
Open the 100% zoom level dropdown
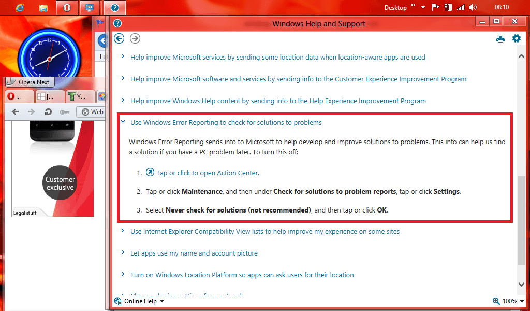pyautogui.click(x=522, y=301)
